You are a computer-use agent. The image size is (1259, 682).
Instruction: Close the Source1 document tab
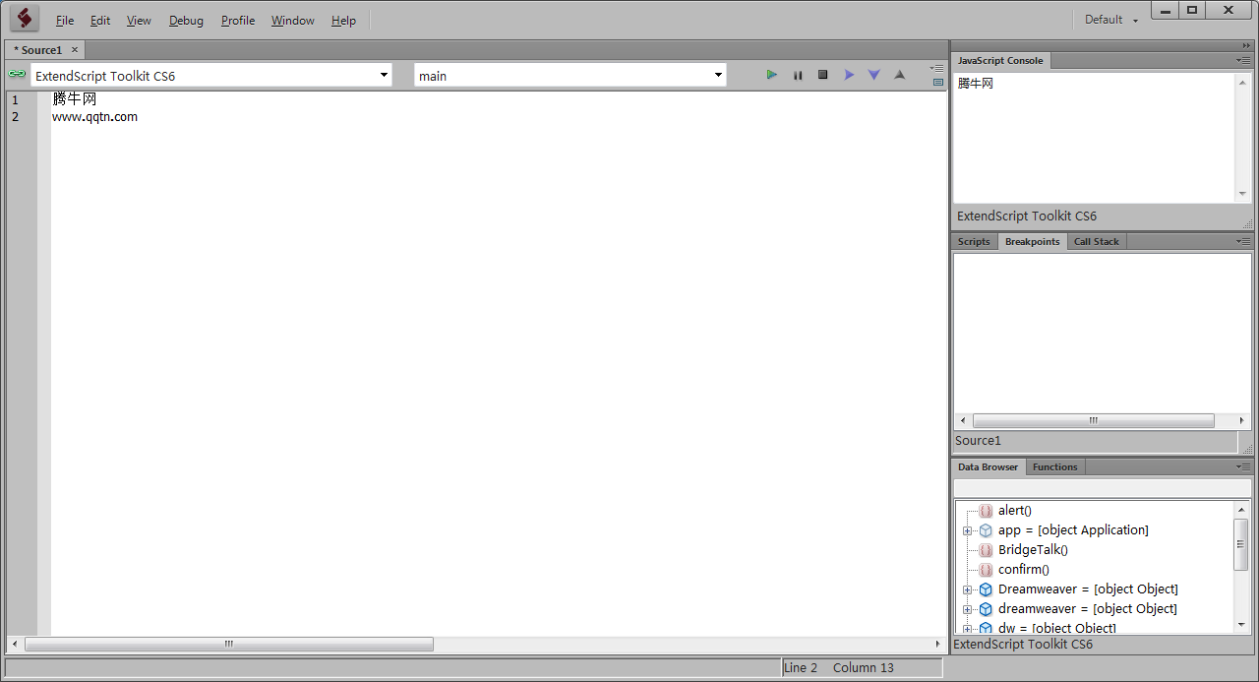click(x=75, y=49)
